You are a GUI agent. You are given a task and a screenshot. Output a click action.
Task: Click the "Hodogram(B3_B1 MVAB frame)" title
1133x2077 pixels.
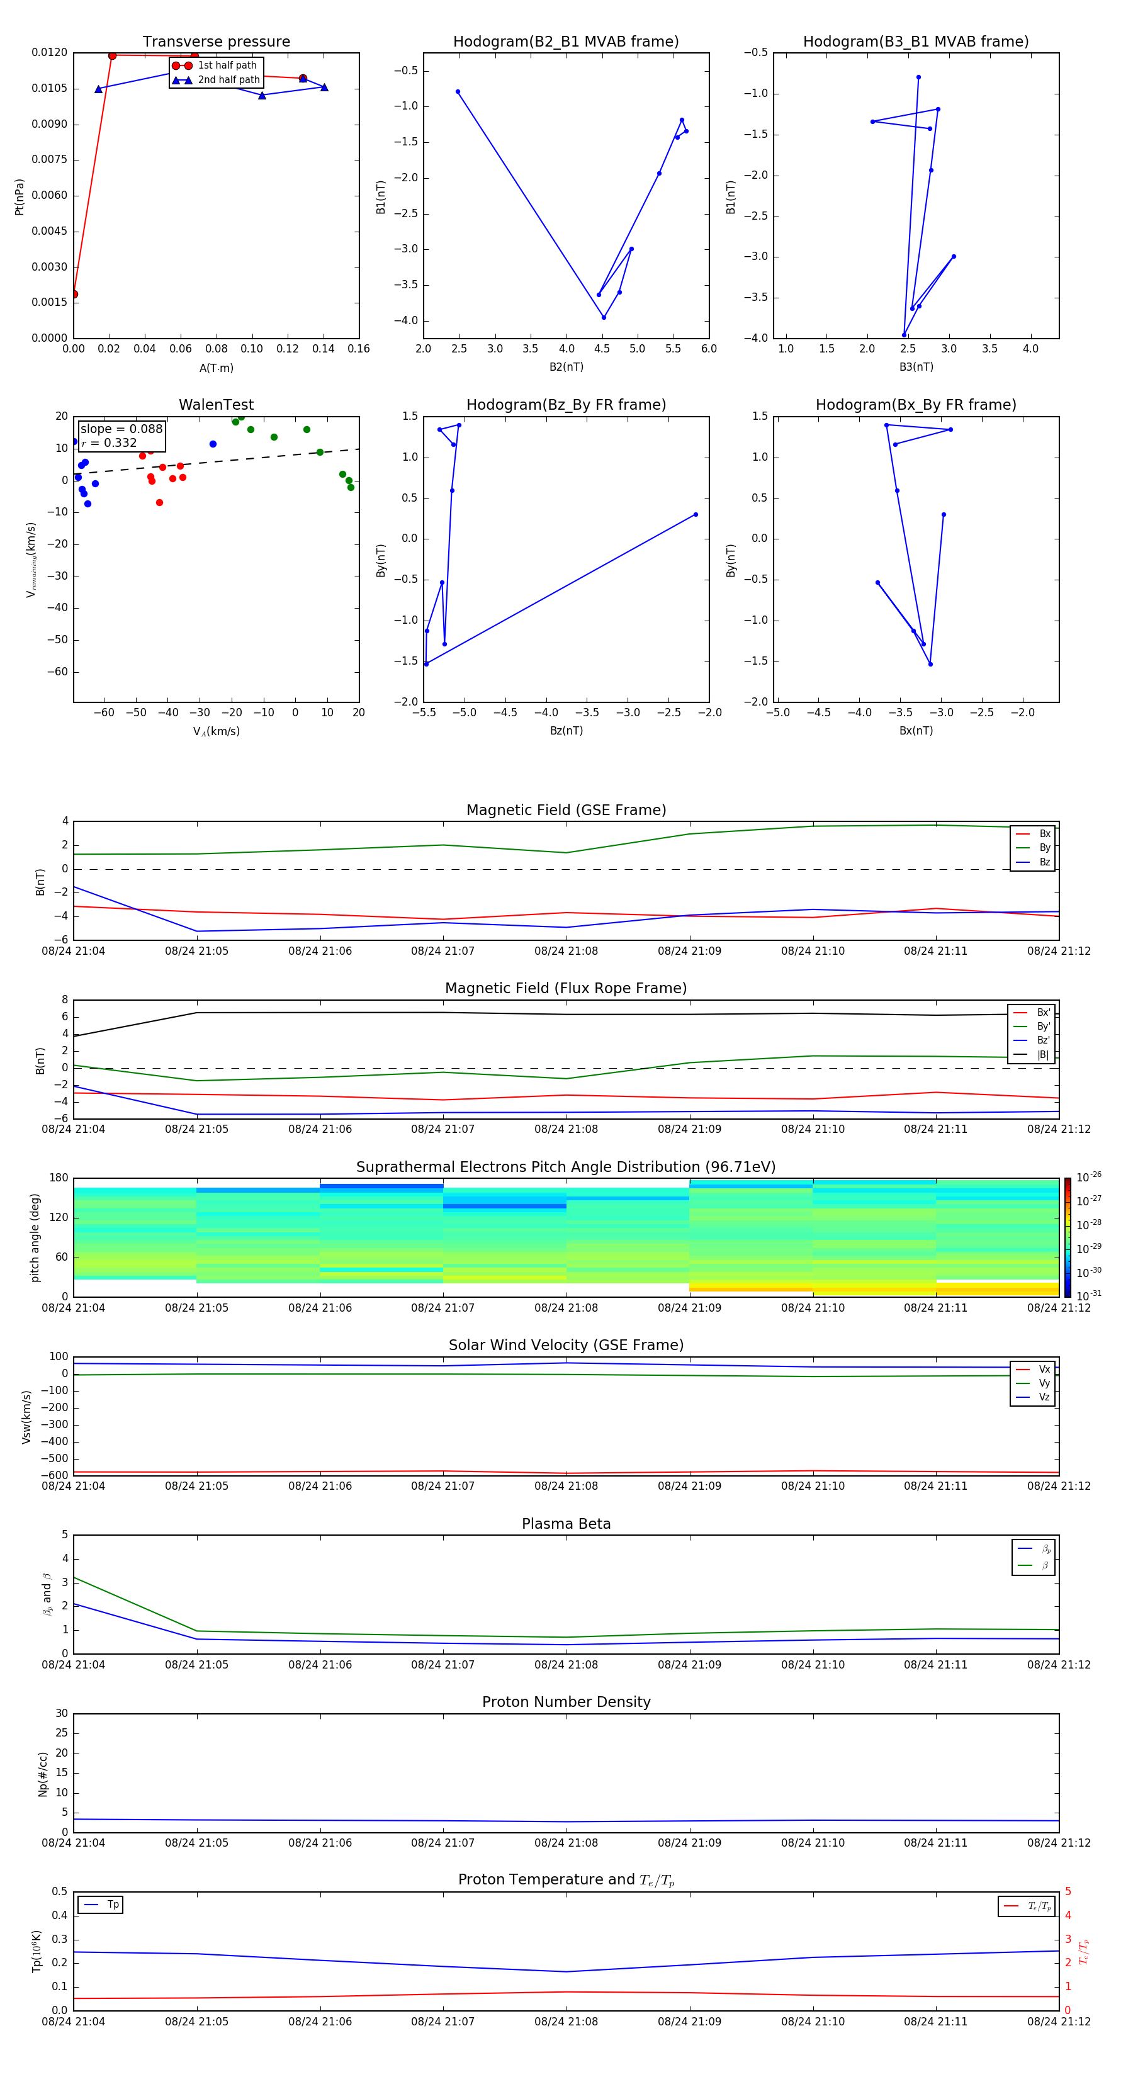point(916,42)
